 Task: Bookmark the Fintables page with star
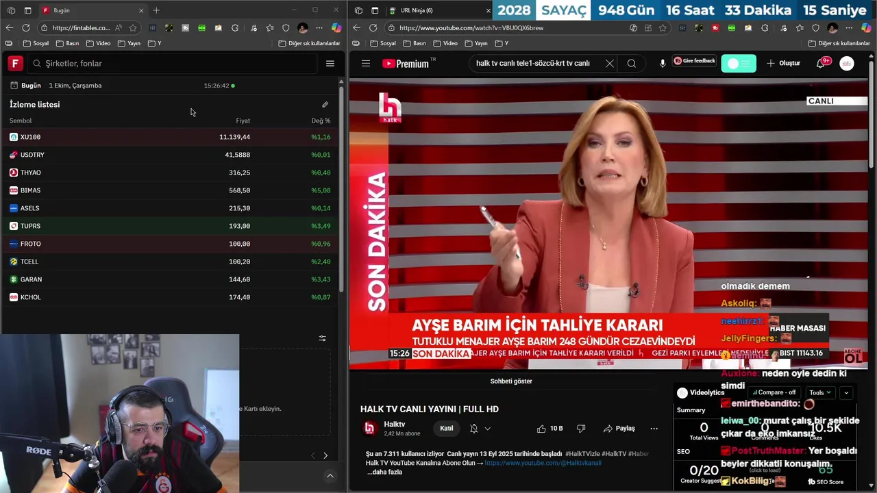pyautogui.click(x=133, y=28)
